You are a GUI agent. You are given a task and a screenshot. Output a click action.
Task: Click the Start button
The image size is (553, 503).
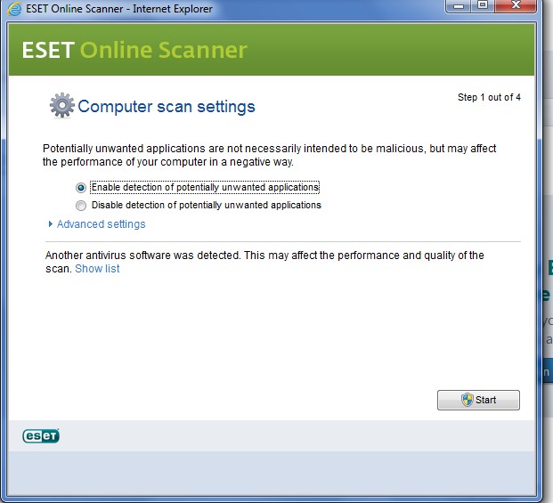[x=478, y=400]
